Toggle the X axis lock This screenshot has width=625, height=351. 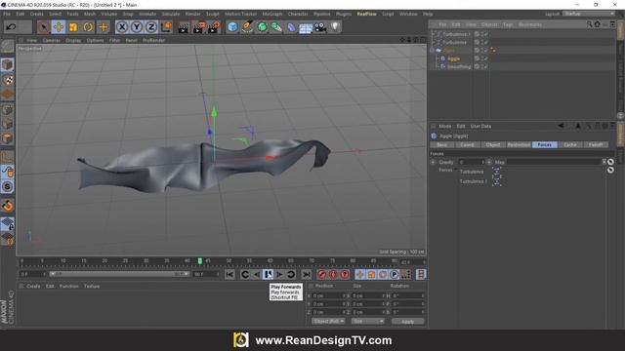[x=122, y=27]
